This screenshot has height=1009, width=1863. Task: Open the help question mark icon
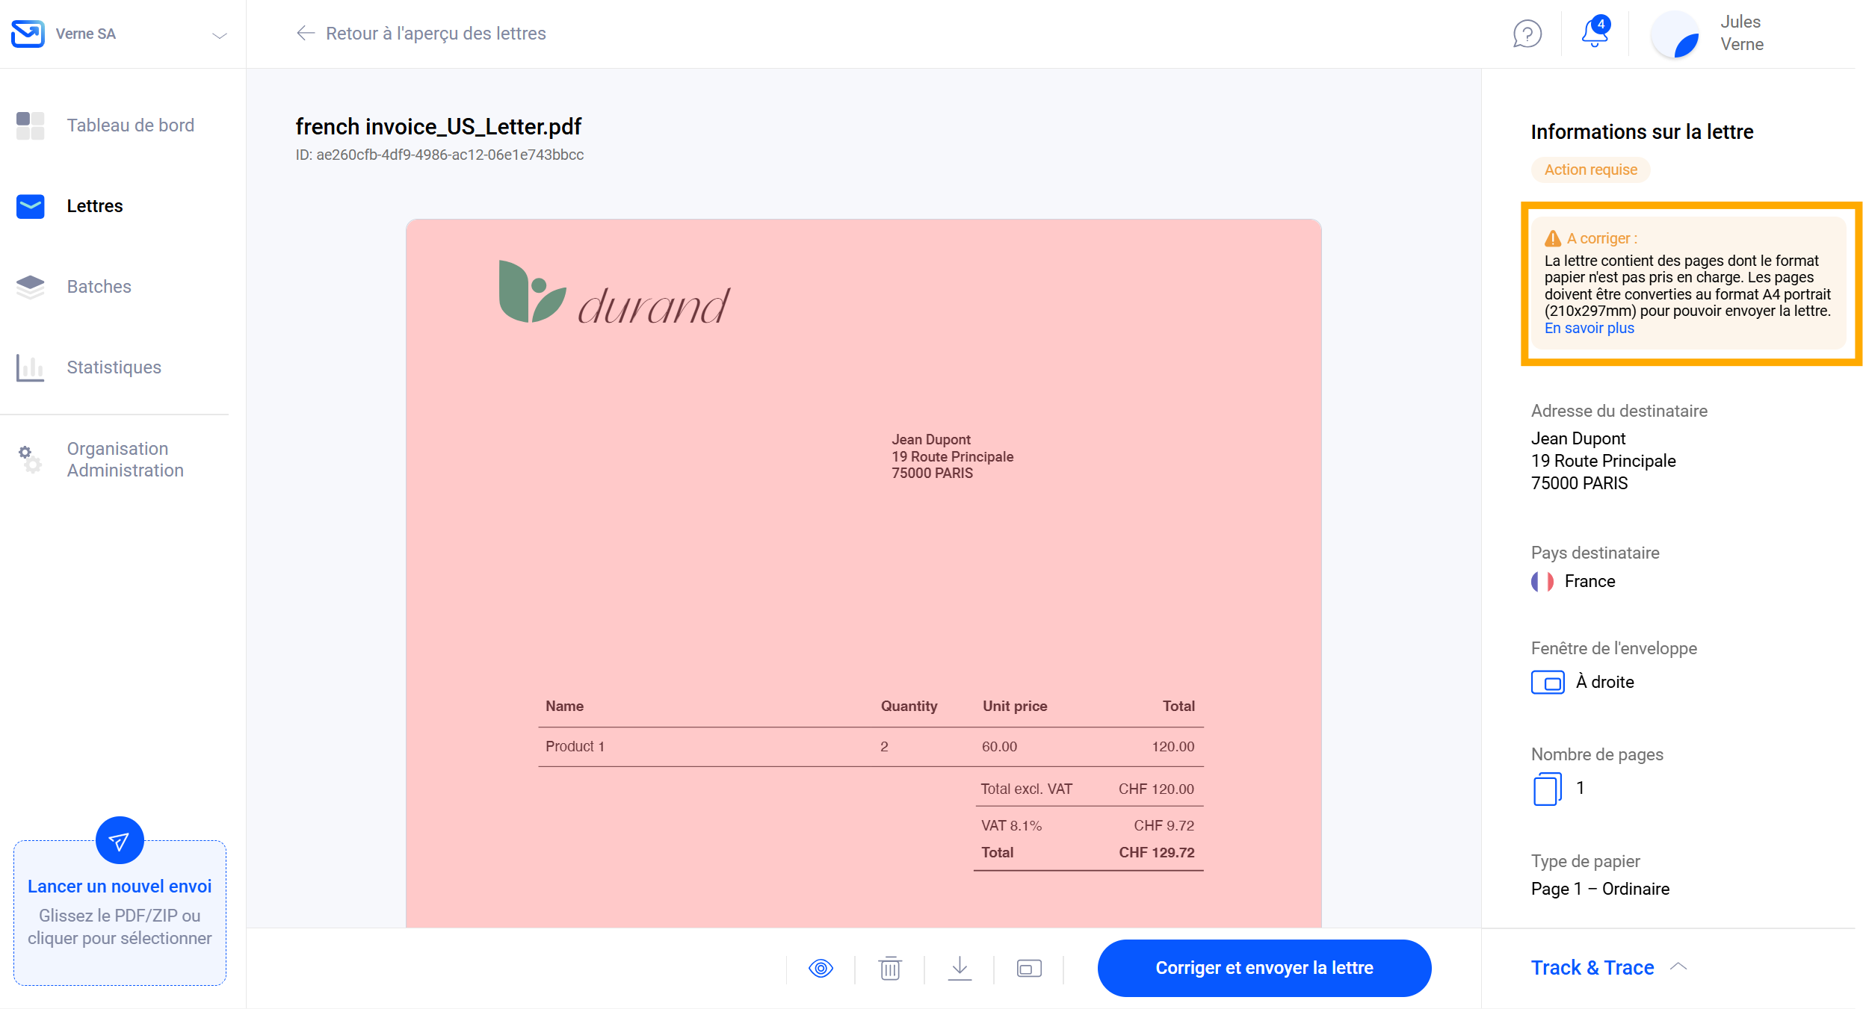point(1527,34)
